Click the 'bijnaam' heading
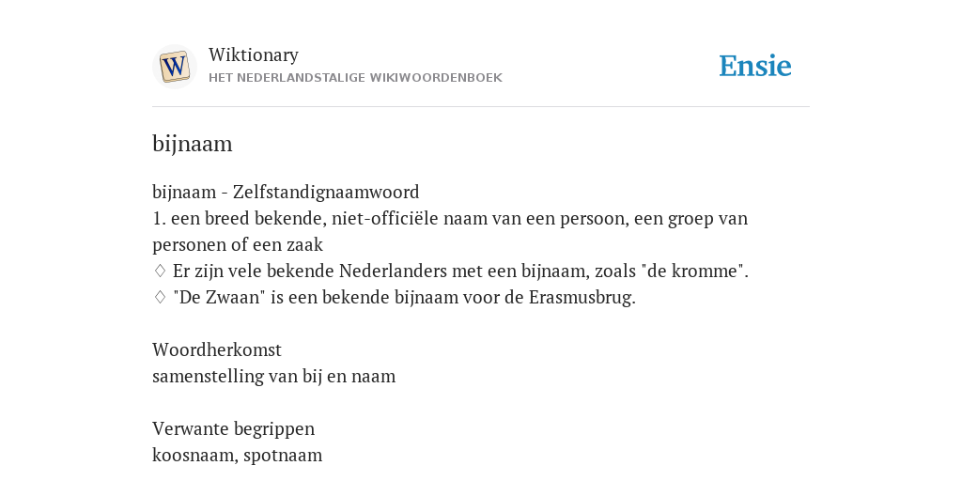The height and width of the screenshot is (481, 962). (192, 144)
